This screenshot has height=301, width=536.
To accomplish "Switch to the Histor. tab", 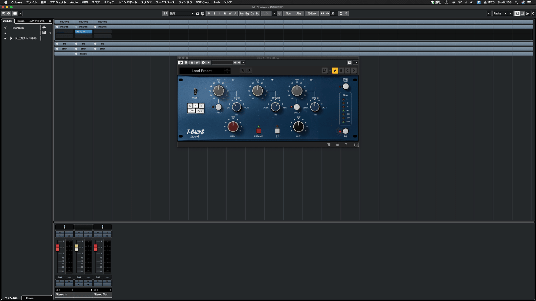I will (21, 21).
